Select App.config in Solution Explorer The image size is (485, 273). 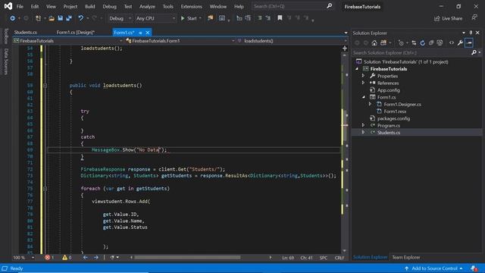pyautogui.click(x=389, y=90)
